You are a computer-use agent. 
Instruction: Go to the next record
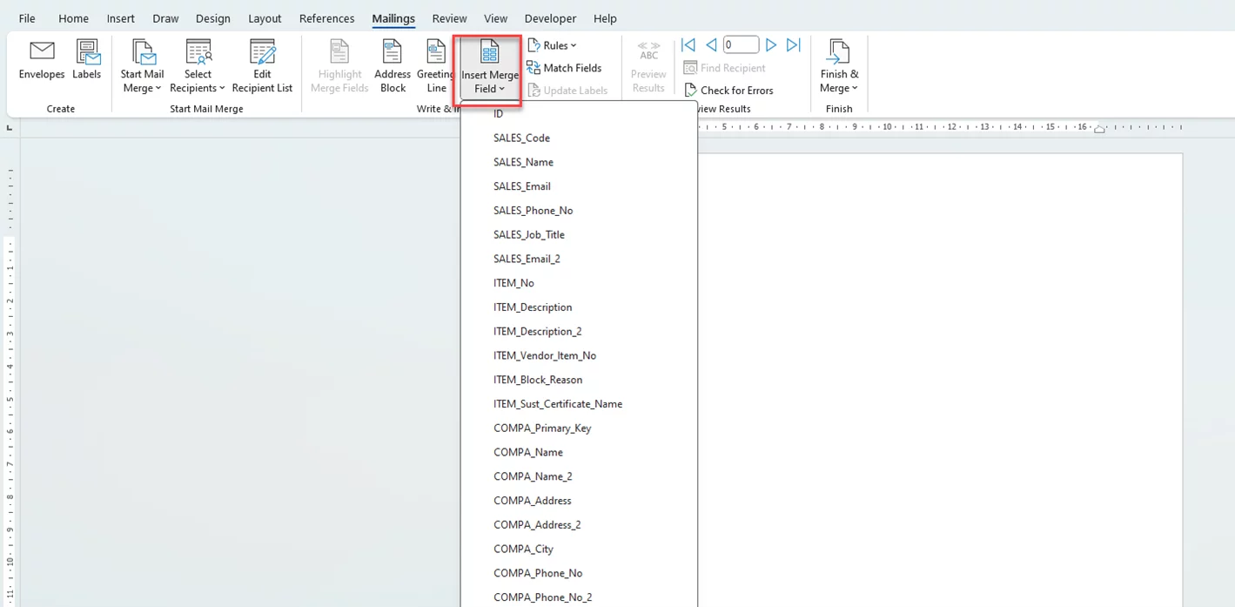pyautogui.click(x=771, y=45)
